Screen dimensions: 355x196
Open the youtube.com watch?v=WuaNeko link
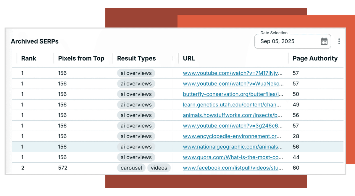click(233, 84)
